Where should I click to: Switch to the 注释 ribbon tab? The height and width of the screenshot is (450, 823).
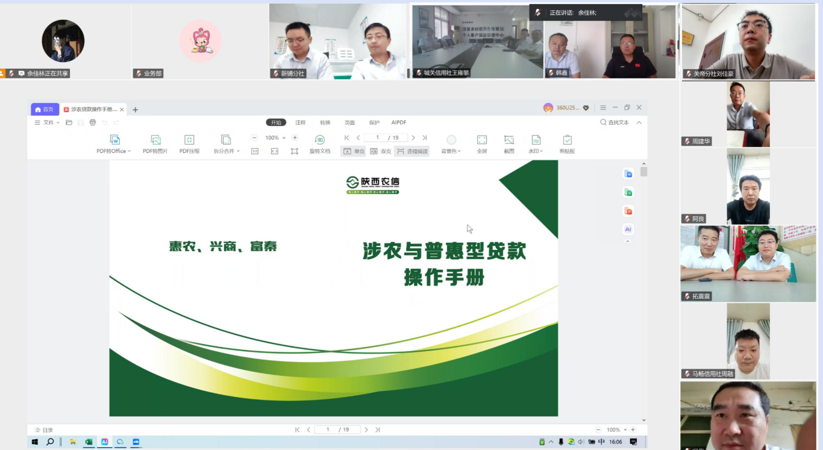click(x=300, y=122)
